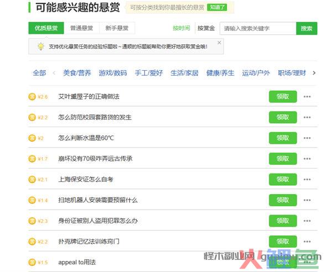This screenshot has height=272, width=332.
Task: Open the bounty titled 崩坏没有70级咋弄远古传承
Action: 96,159
